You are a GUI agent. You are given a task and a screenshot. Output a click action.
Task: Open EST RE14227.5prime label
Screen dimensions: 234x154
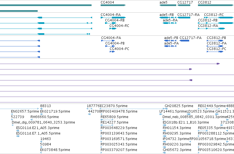[114, 122]
